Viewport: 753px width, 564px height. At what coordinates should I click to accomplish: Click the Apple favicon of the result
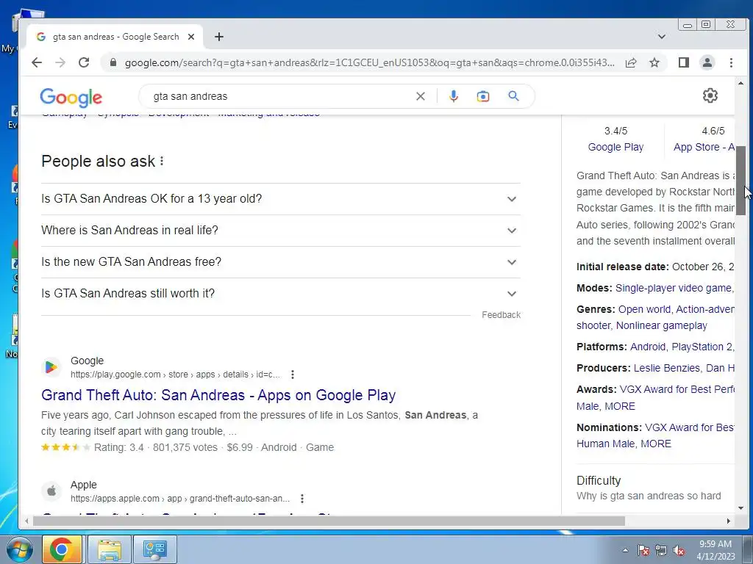click(x=51, y=491)
